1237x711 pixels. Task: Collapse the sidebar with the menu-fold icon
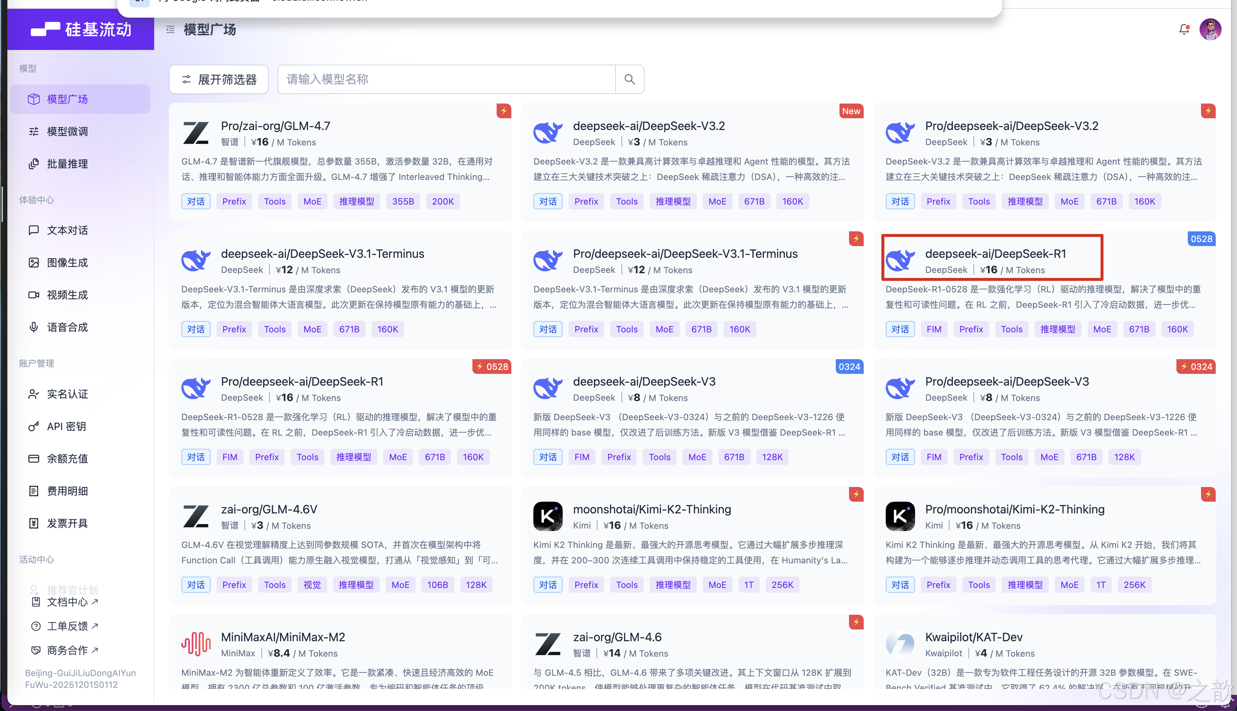click(x=170, y=30)
